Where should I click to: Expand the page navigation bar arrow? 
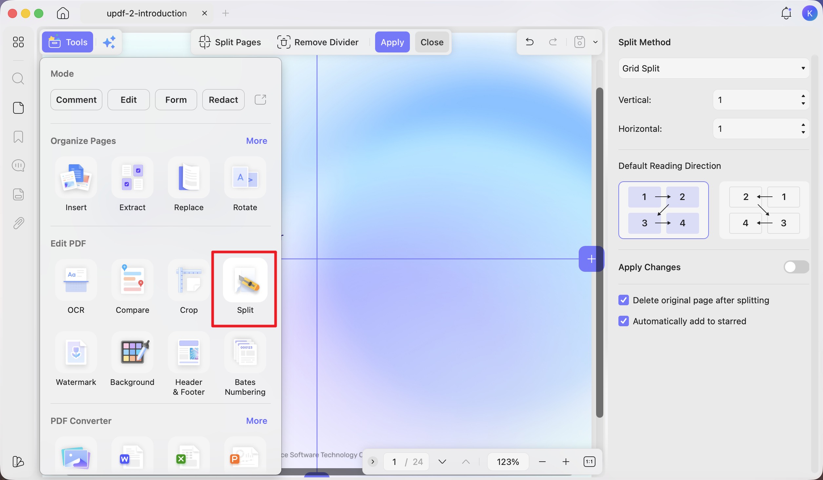pos(372,462)
